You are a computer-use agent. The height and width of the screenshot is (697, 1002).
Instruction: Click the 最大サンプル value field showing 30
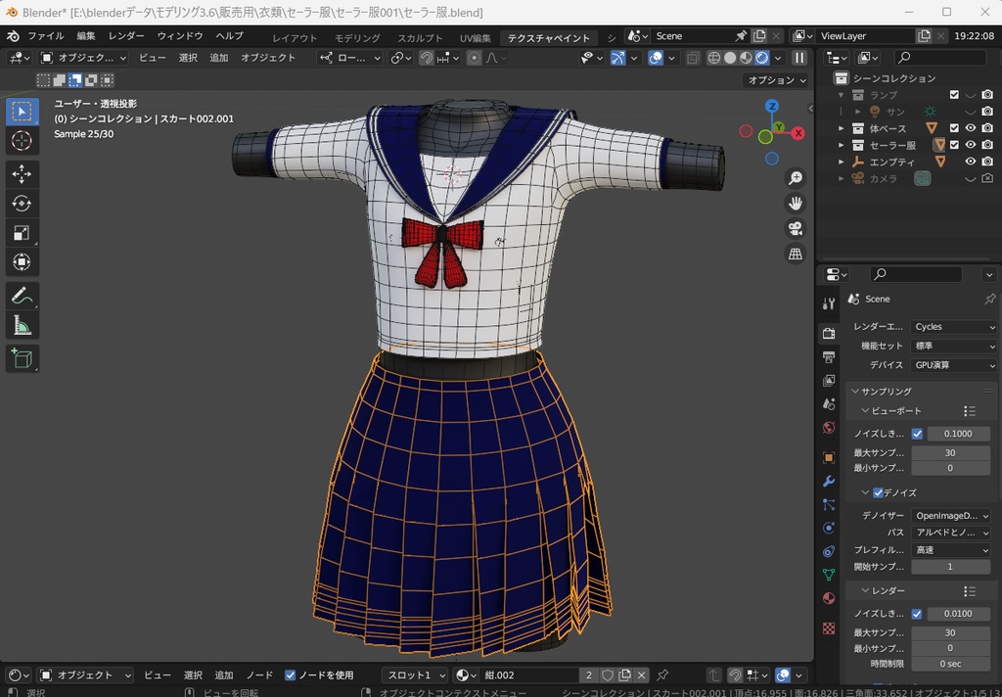click(949, 453)
